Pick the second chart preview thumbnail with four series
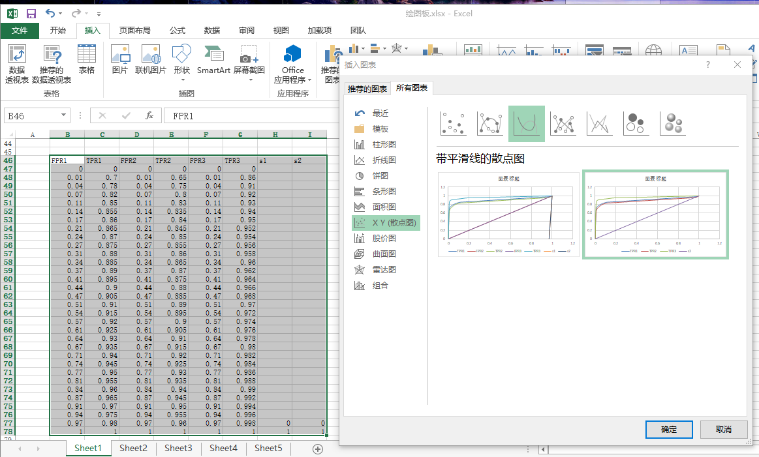This screenshot has width=759, height=457. (x=655, y=214)
